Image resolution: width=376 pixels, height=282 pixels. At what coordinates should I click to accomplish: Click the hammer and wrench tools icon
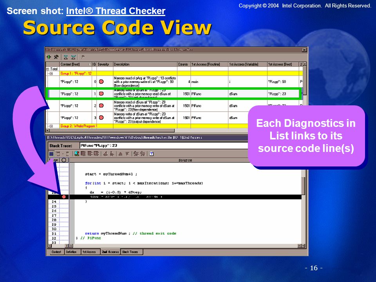tap(56, 57)
